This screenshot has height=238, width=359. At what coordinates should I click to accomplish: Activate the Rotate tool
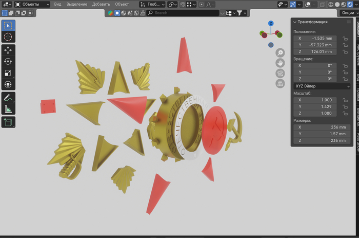pos(8,62)
